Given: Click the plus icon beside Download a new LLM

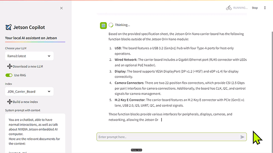Looking at the screenshot, I should coord(9,66).
